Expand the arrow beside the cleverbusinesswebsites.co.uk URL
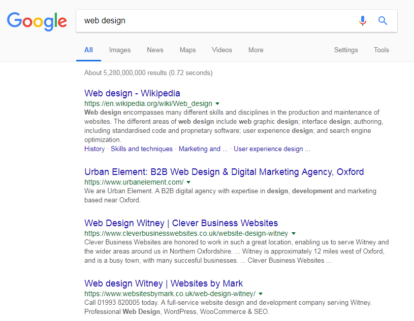This screenshot has height=321, width=414. click(294, 233)
